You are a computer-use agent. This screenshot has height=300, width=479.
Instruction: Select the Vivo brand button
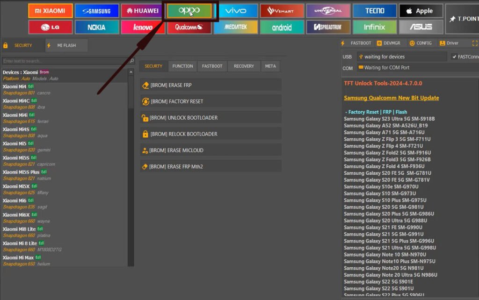236,11
